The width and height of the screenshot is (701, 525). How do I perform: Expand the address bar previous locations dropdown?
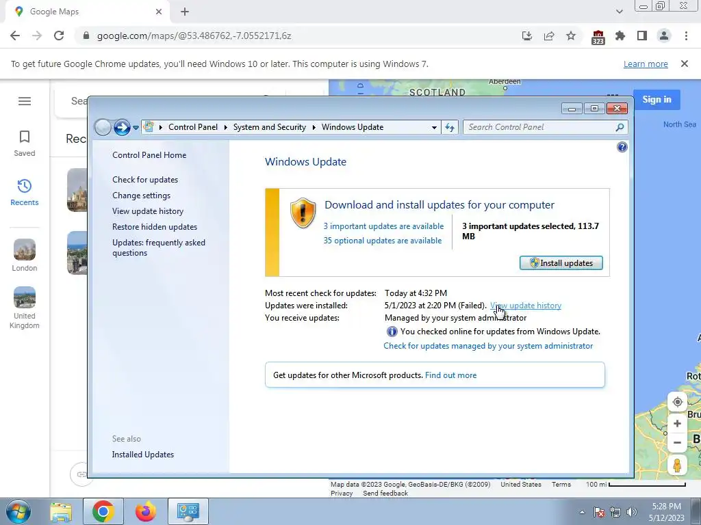click(434, 127)
